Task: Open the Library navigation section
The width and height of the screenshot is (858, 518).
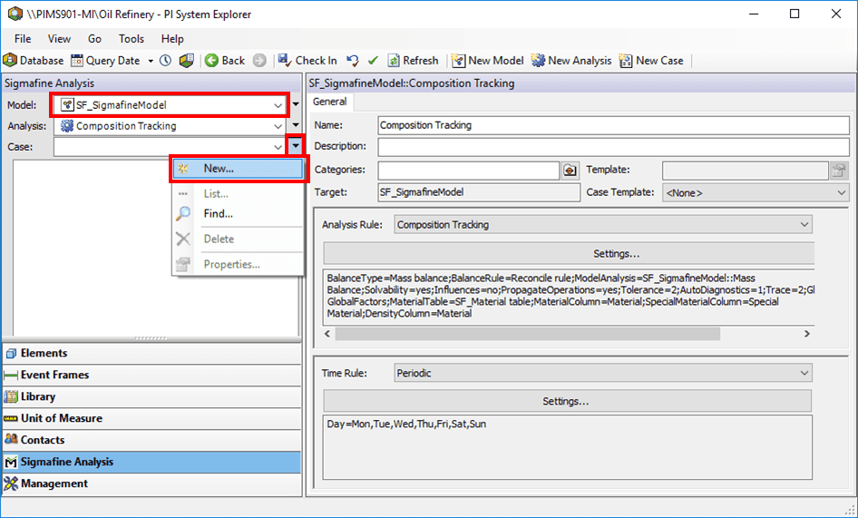Action: [151, 396]
